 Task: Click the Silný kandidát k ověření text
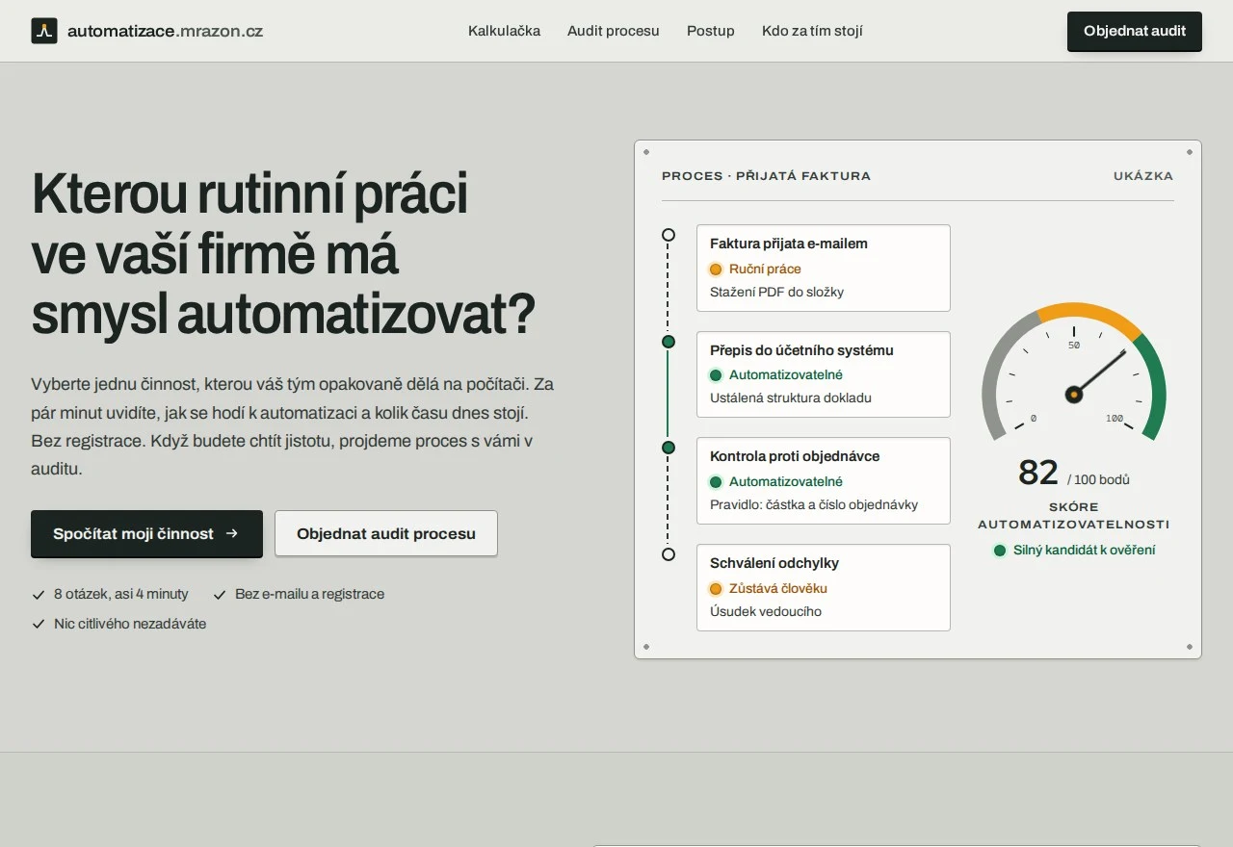click(x=1084, y=551)
